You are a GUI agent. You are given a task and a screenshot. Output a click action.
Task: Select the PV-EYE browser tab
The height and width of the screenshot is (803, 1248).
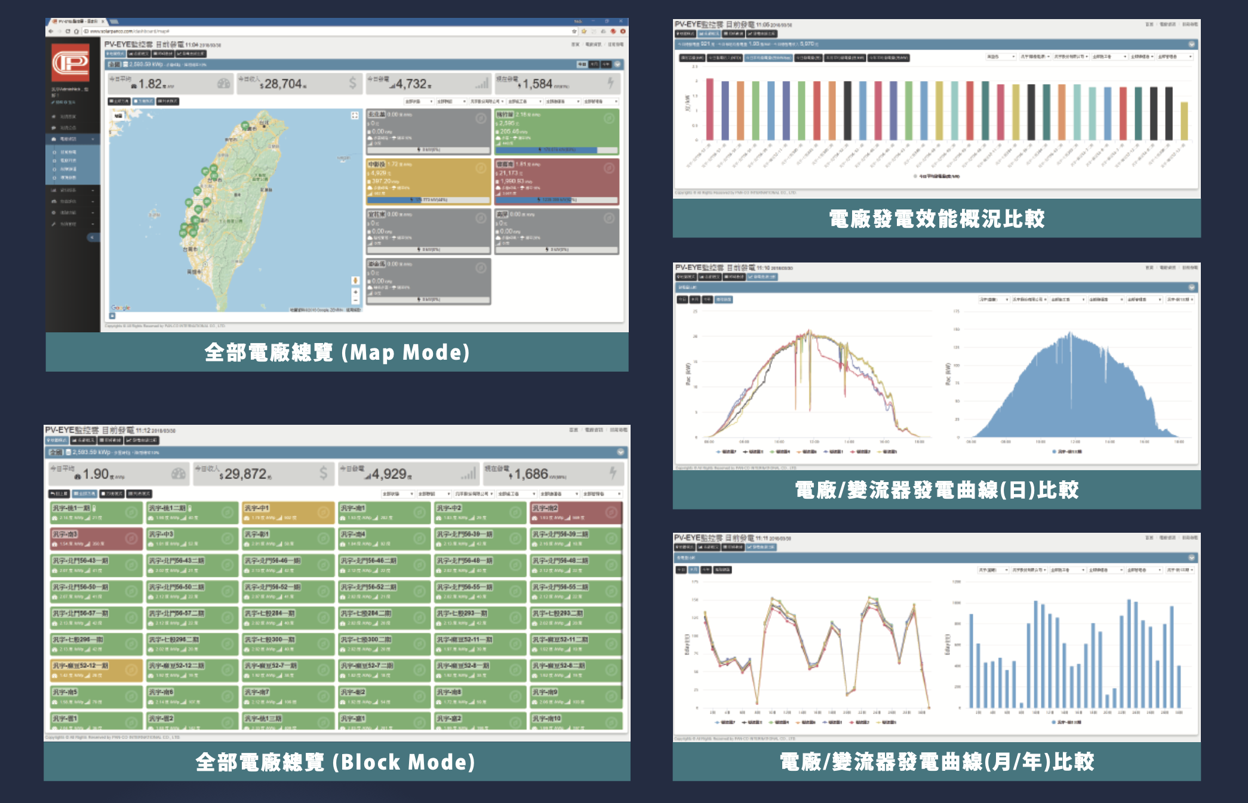click(76, 21)
